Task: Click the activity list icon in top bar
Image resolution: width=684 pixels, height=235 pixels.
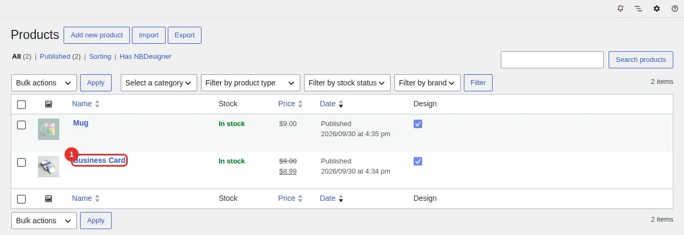Action: [639, 9]
